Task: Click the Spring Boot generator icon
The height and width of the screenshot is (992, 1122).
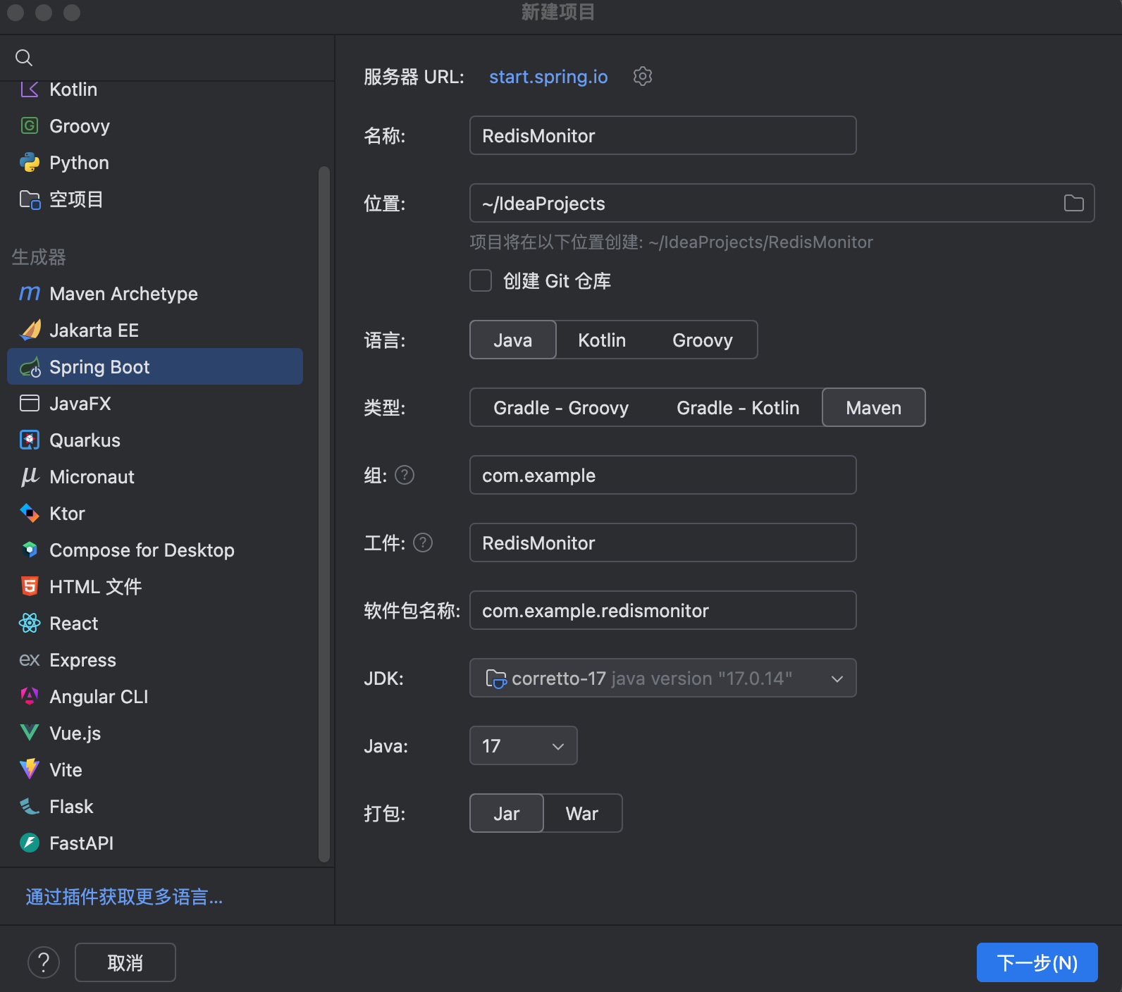Action: click(x=30, y=367)
